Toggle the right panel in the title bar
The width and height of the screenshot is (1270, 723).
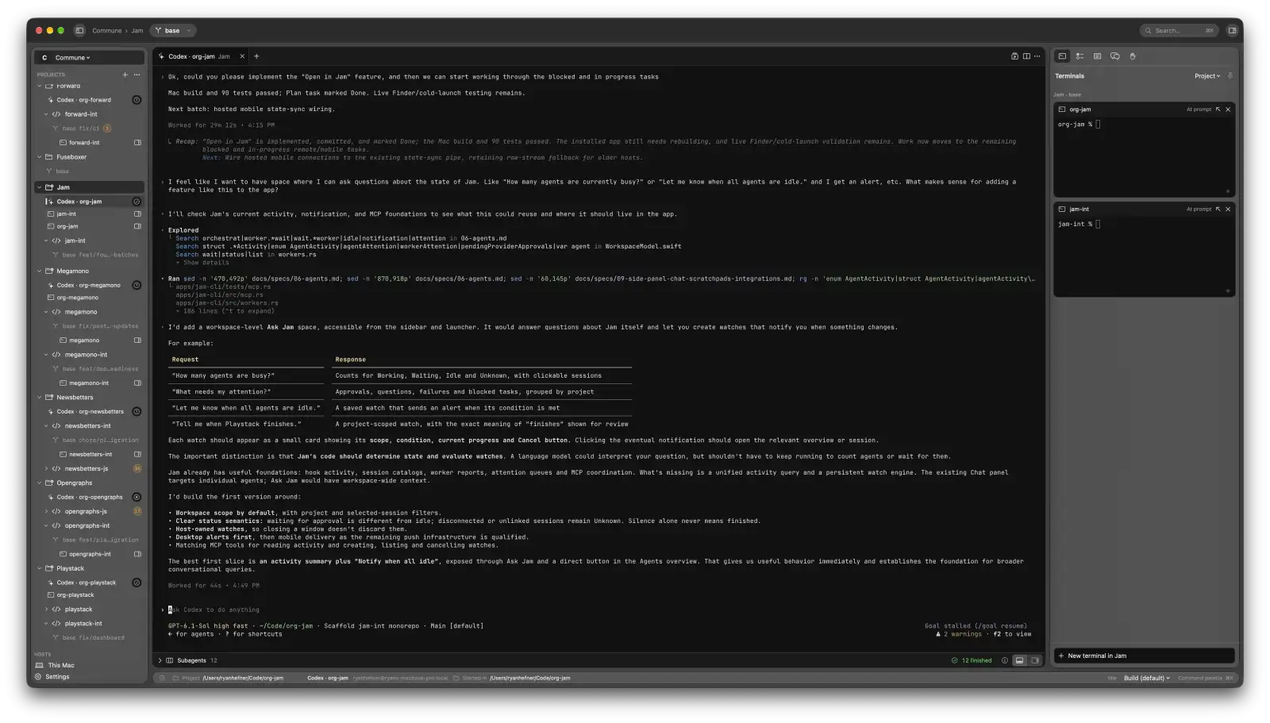(1232, 31)
